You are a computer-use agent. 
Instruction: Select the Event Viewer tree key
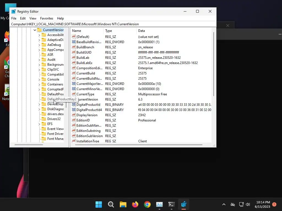pyautogui.click(x=55, y=129)
